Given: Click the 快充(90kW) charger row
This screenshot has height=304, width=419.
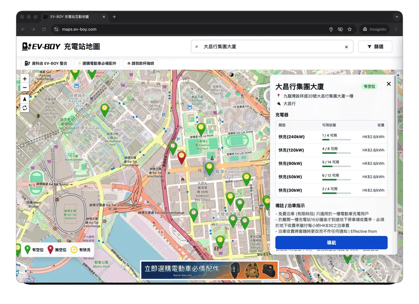Looking at the screenshot, I should (x=331, y=164).
